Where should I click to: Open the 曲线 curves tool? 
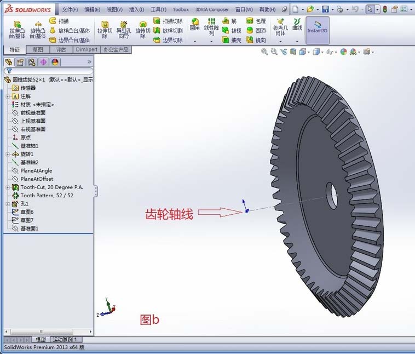point(297,24)
